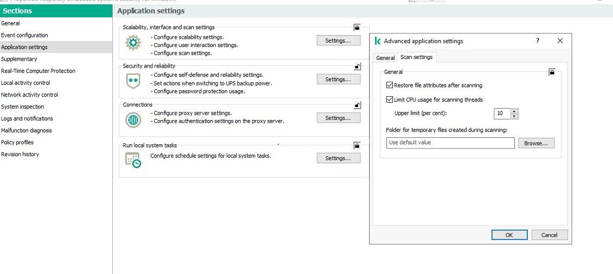This screenshot has height=274, width=613.
Task: Click the Run local system tasks lock
Action: (357, 145)
